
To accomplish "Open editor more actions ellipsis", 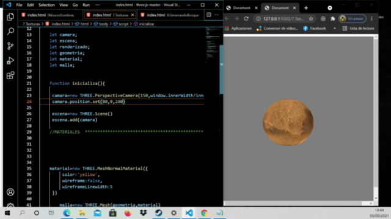I will 217,15.
